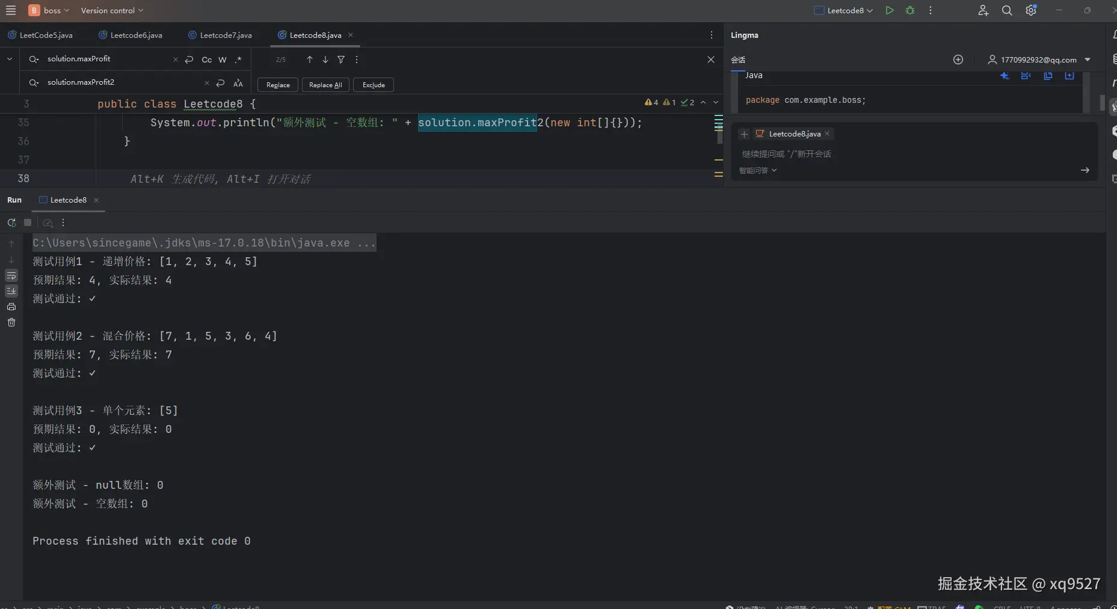Viewport: 1117px width, 609px height.
Task: Open IDE settings gear in the title bar
Action: pyautogui.click(x=1031, y=10)
